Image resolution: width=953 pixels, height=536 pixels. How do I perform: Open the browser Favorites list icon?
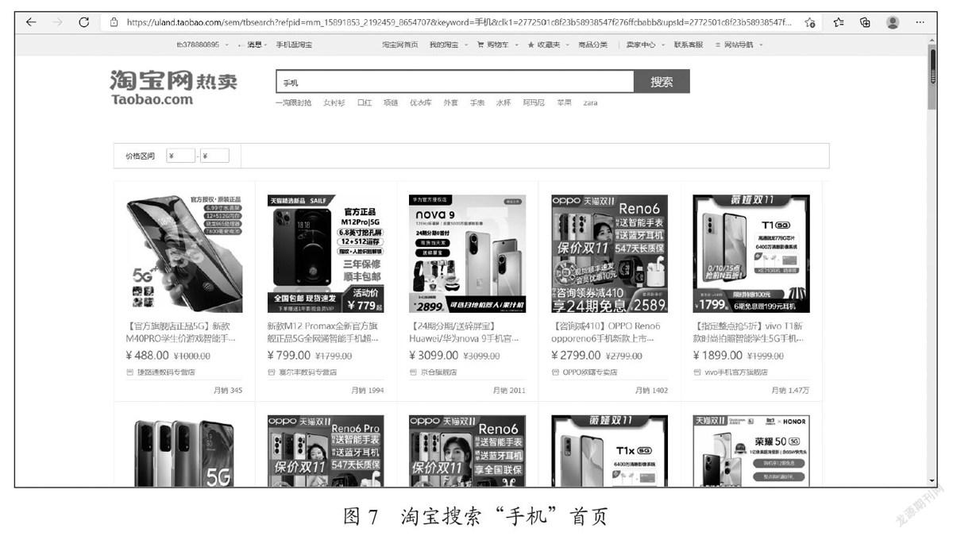coord(839,22)
